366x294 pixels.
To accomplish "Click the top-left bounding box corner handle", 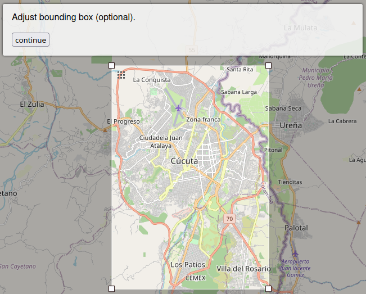I will point(111,66).
